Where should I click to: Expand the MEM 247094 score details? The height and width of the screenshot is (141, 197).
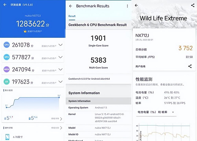coord(60,69)
